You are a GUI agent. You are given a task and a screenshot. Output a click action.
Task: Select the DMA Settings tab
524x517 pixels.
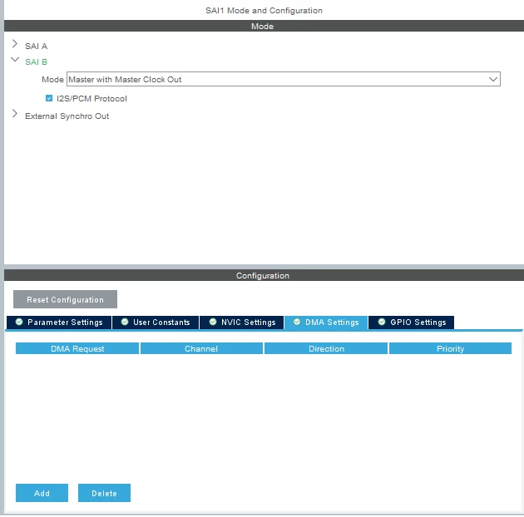(x=326, y=323)
